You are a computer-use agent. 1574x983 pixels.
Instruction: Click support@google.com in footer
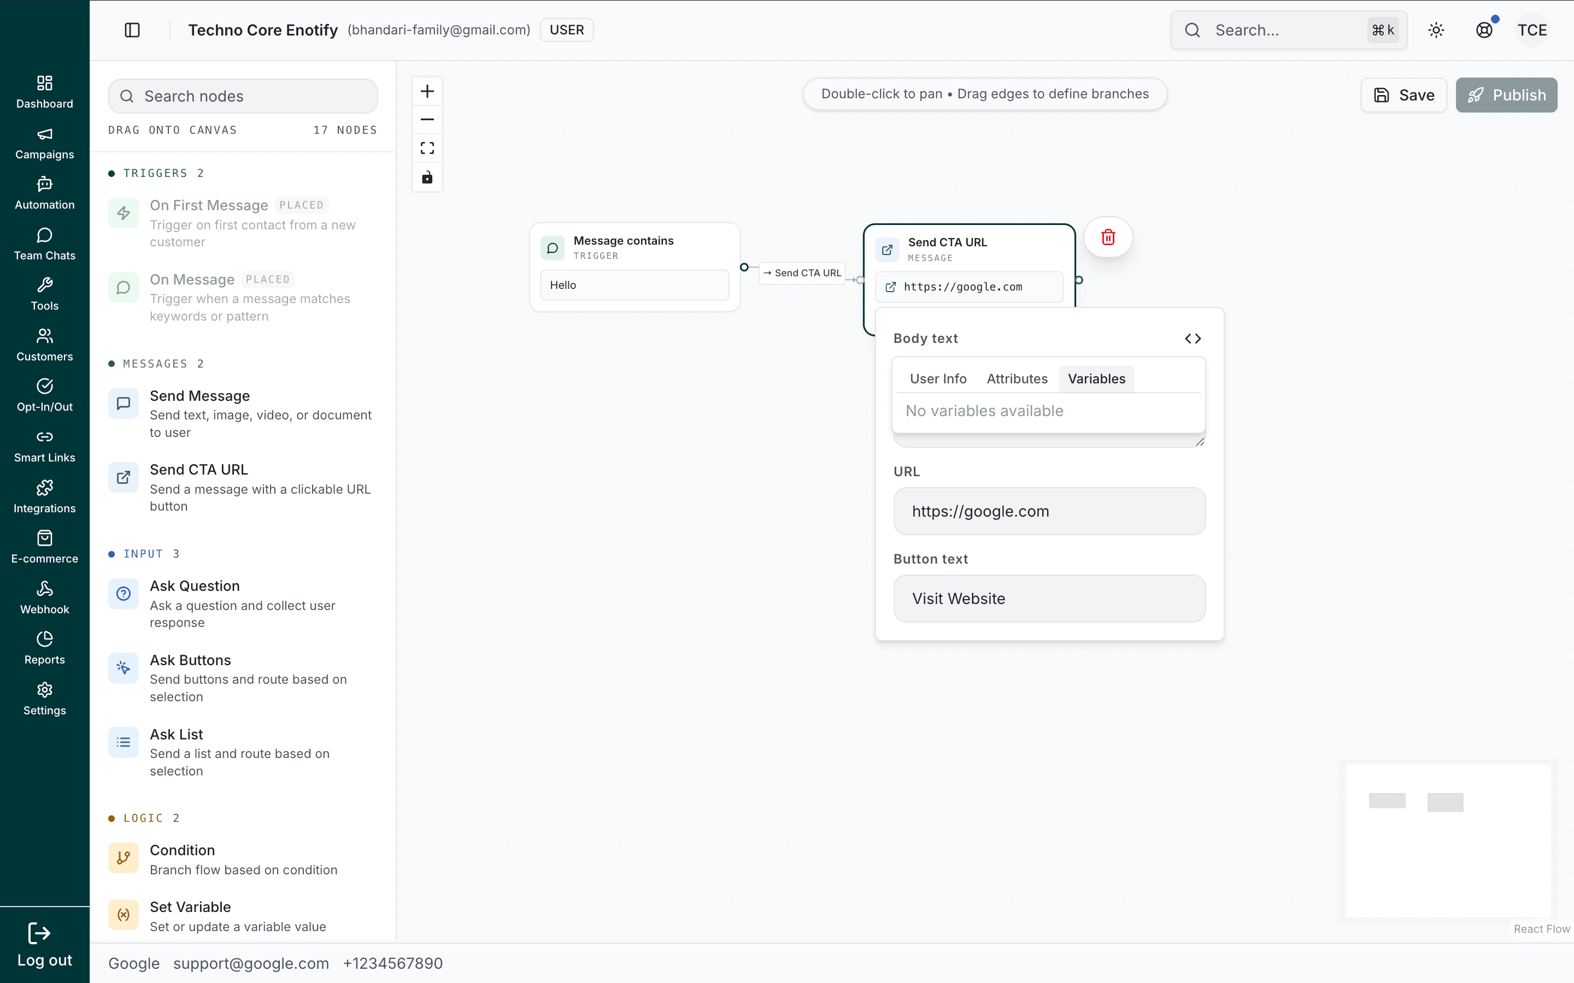[x=251, y=963]
